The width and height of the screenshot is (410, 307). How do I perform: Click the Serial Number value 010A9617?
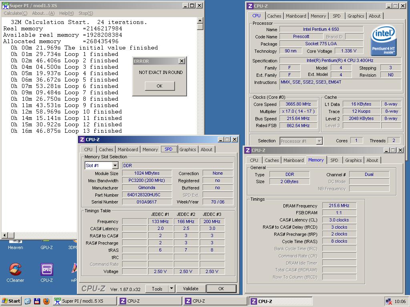[147, 202]
